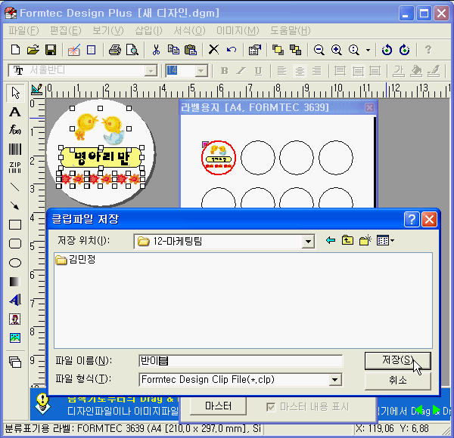
Task: Click the Send to back icon
Action: pyautogui.click(x=295, y=50)
